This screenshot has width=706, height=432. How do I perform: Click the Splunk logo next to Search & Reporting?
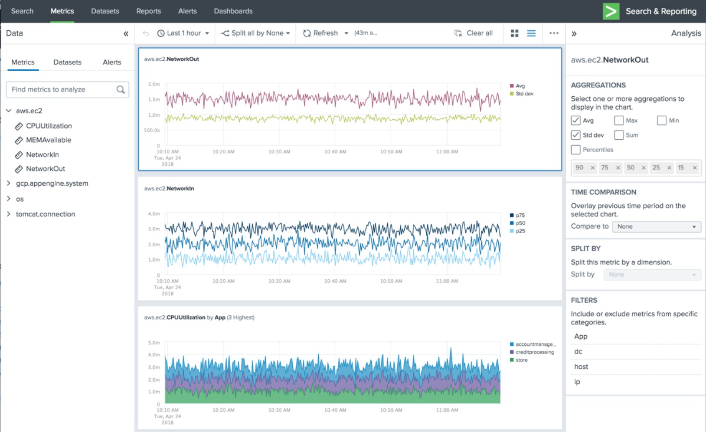pyautogui.click(x=611, y=11)
